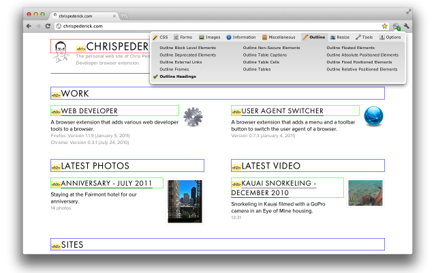Open the User Agent Switcher heading link

pyautogui.click(x=282, y=111)
